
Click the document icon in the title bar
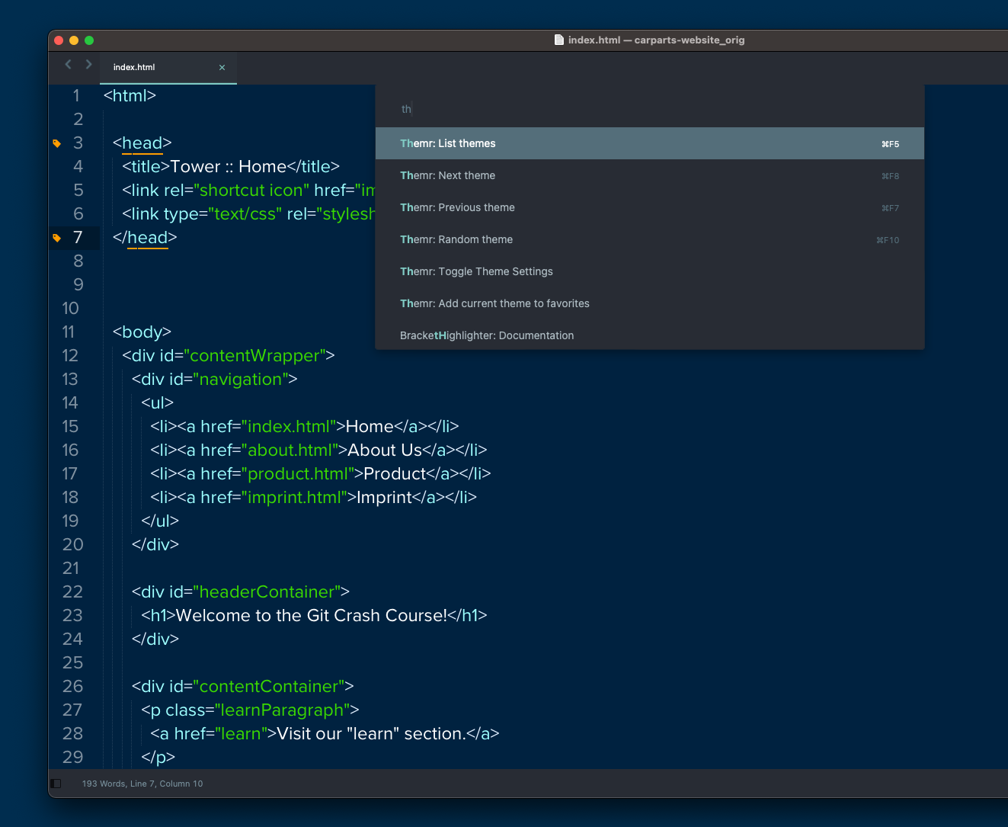point(558,39)
